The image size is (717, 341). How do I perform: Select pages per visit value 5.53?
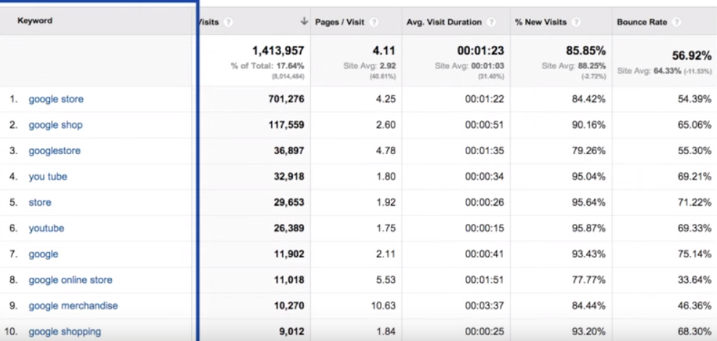[x=386, y=280]
